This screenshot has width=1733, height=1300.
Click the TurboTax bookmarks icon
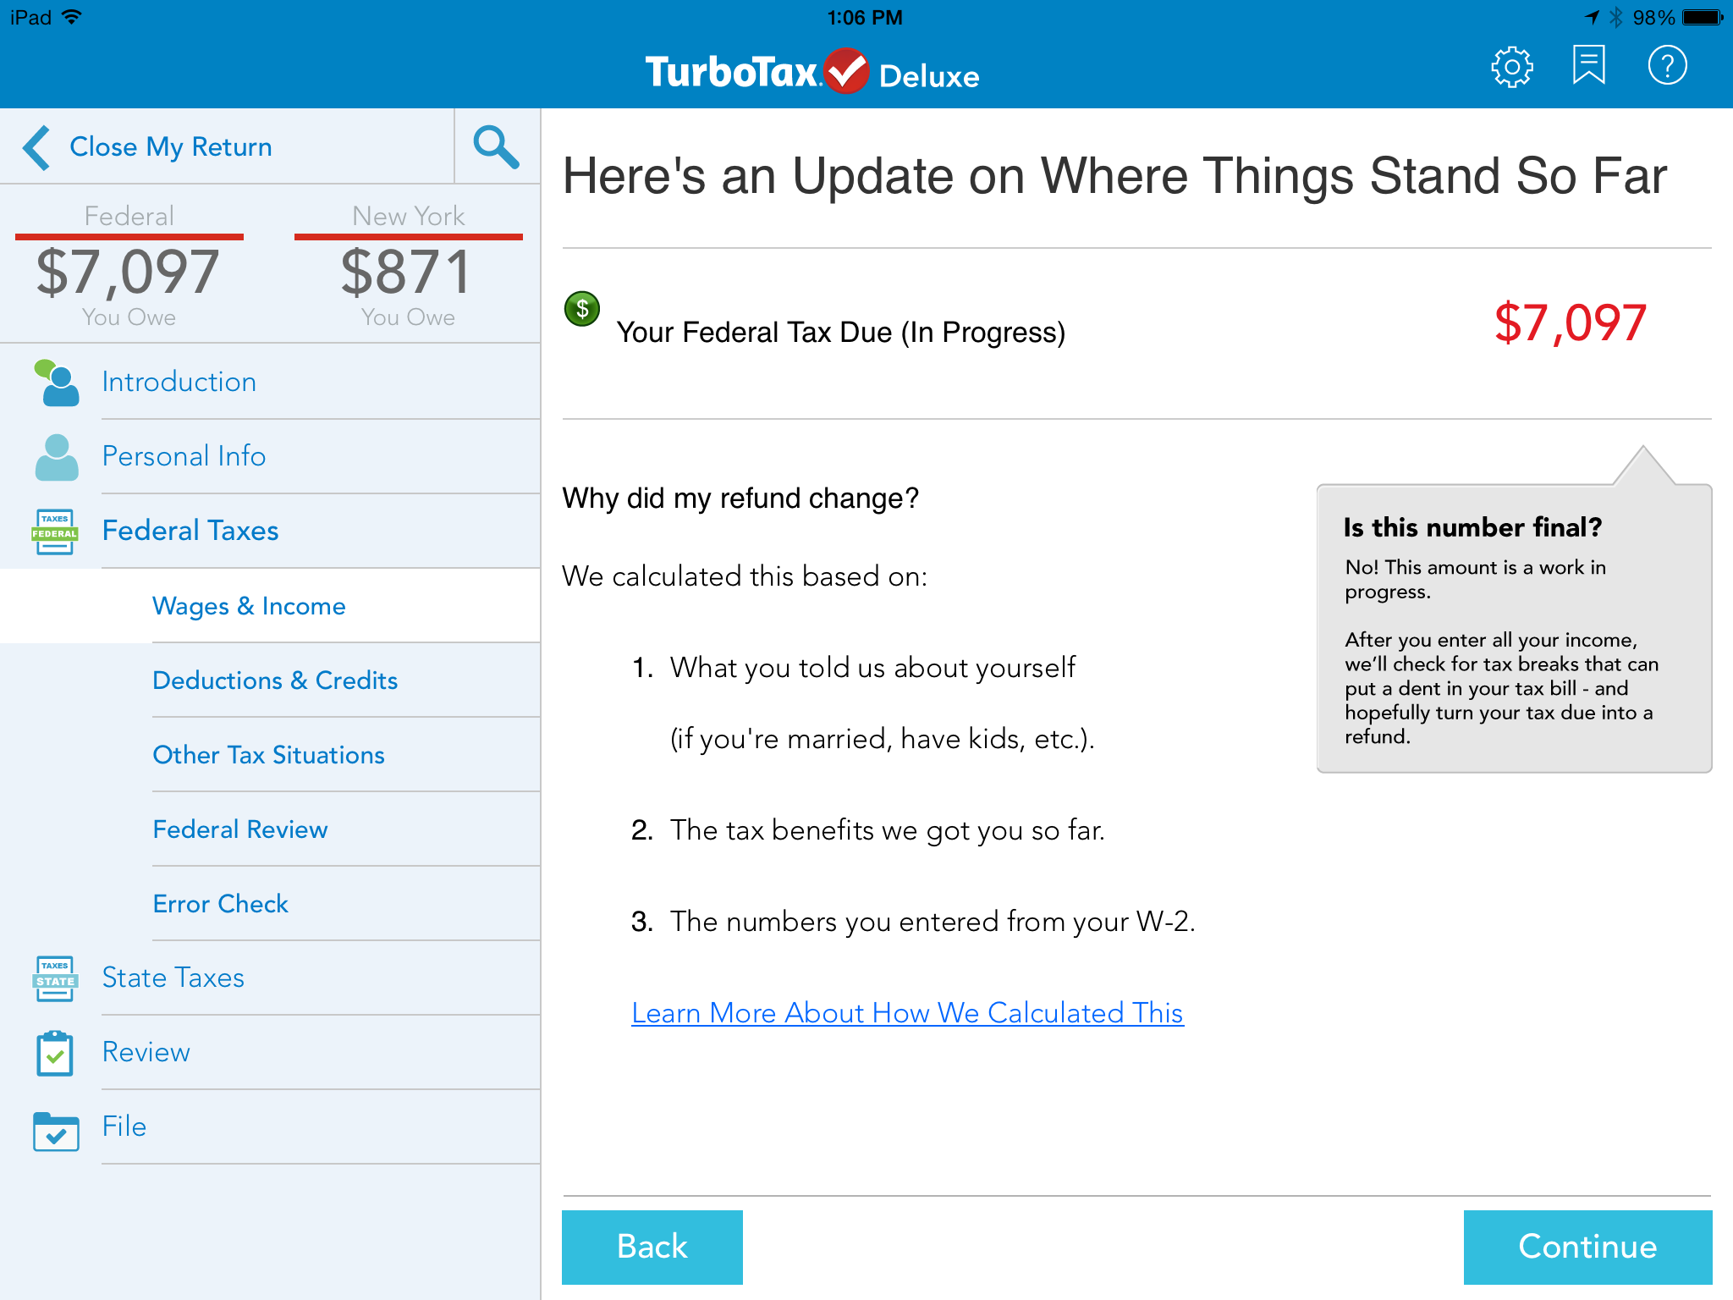(1590, 64)
